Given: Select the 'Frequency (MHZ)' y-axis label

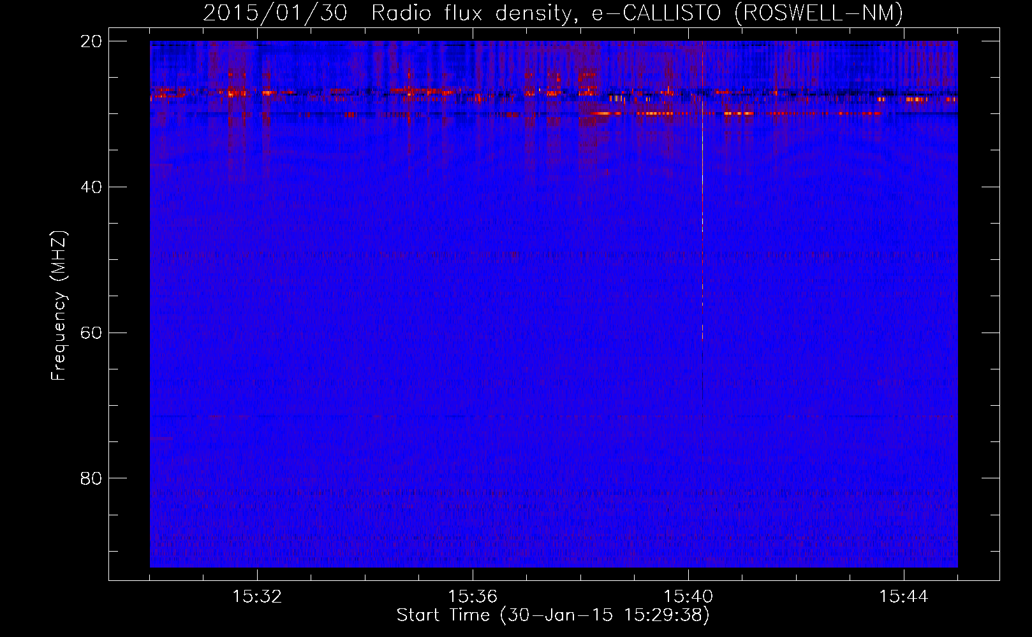Looking at the screenshot, I should tap(59, 306).
